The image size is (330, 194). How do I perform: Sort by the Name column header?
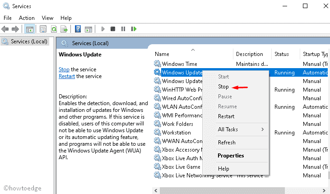(162, 54)
